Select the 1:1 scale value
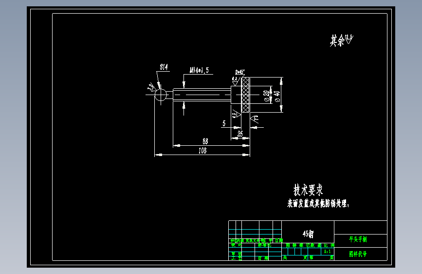Viewport: 422px width, 274px height. (327, 252)
